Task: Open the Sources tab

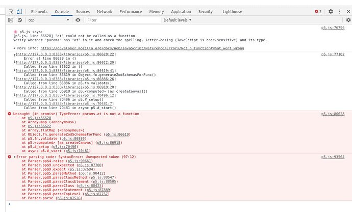Action: [83, 11]
